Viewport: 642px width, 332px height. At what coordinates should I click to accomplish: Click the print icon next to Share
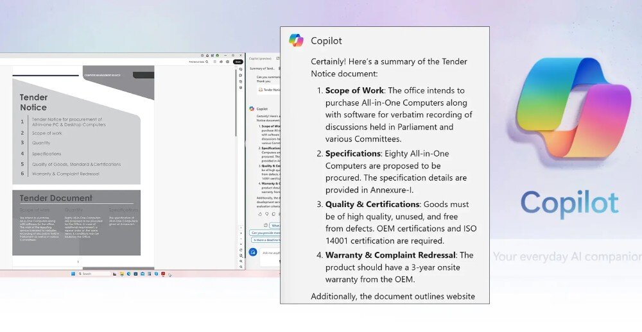(x=227, y=62)
